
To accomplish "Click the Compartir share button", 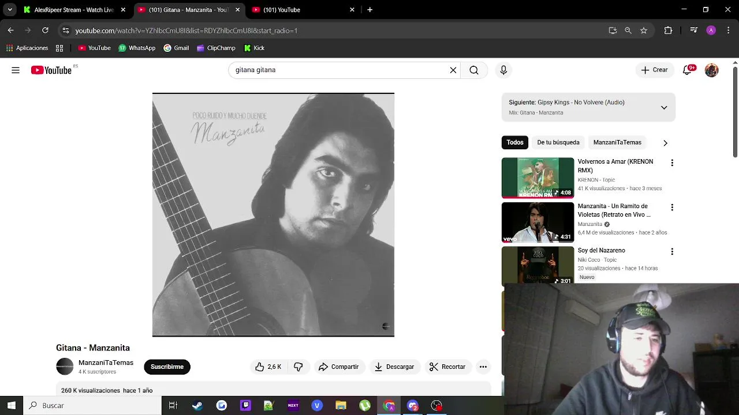I will (x=339, y=367).
